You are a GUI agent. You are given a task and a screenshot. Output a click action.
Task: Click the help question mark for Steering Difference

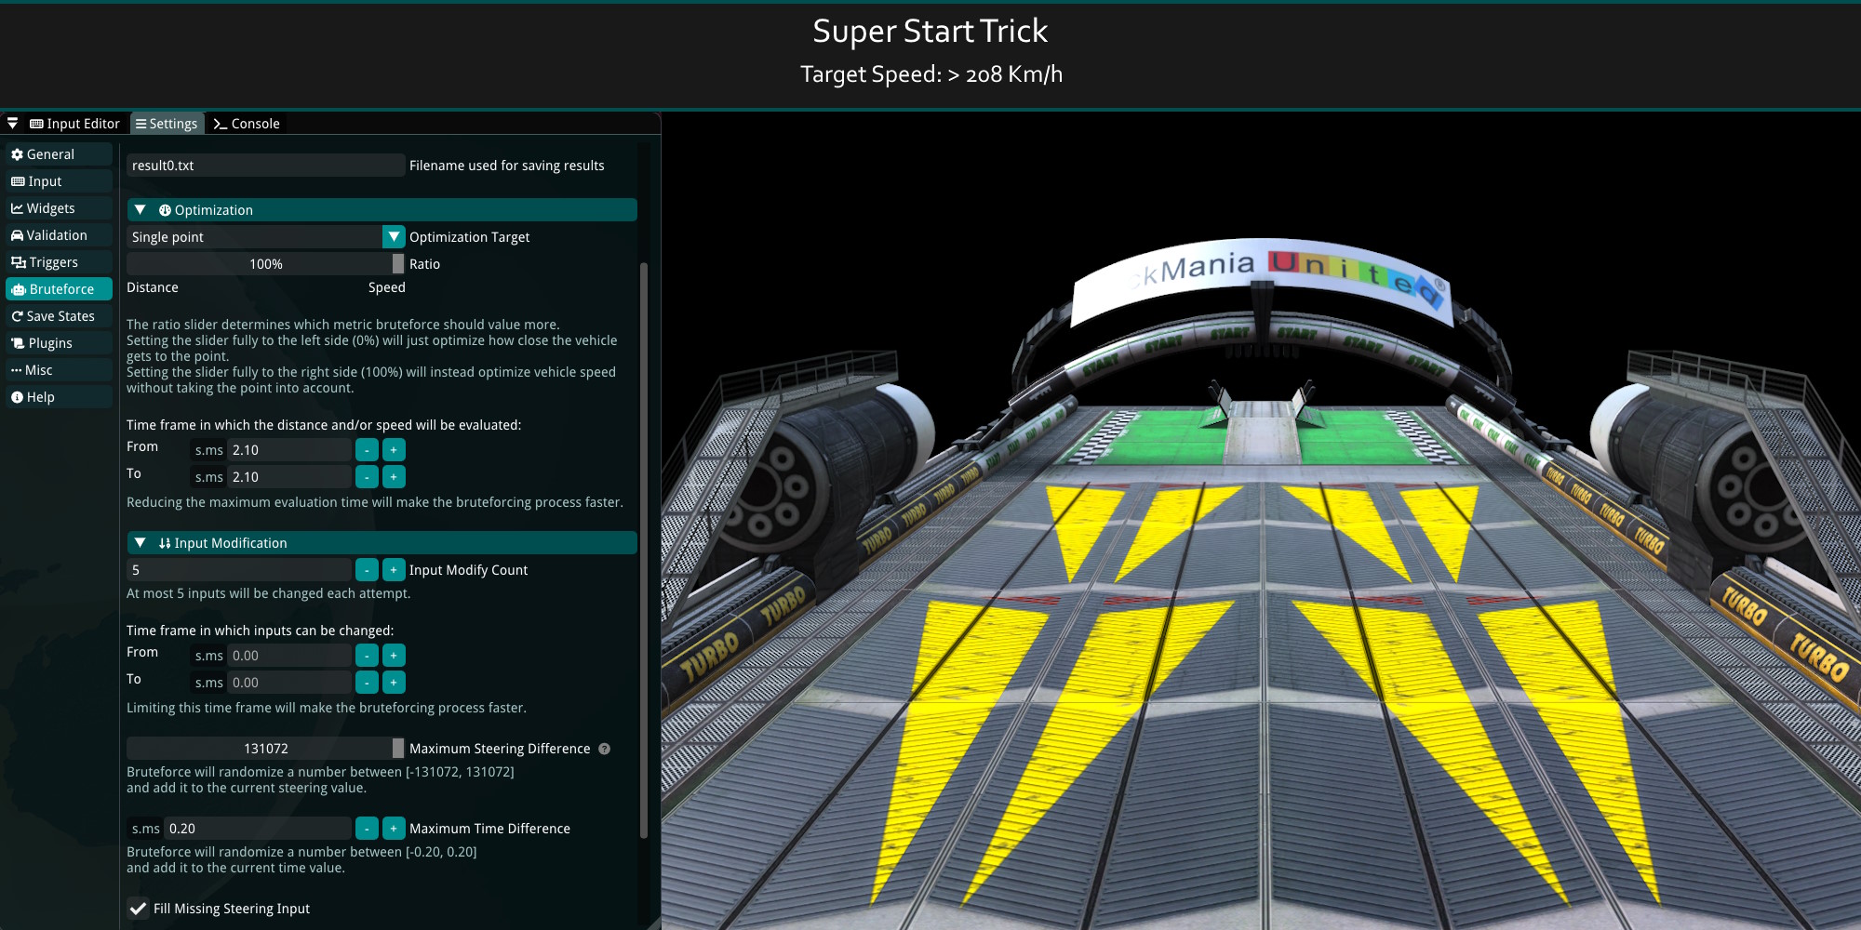(x=605, y=749)
